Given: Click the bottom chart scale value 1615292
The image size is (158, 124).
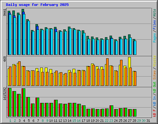Looking at the screenshot, I should click(x=5, y=94).
